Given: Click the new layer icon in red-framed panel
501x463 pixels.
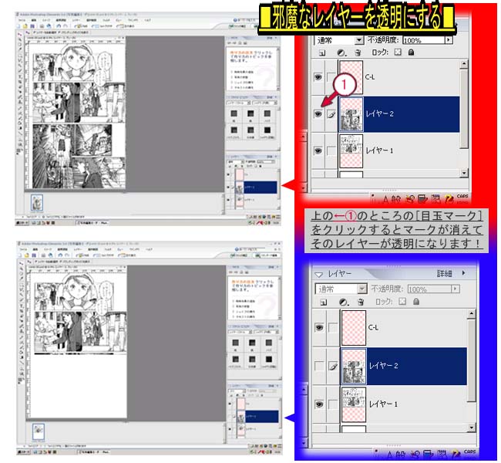Looking at the screenshot, I should 322,52.
